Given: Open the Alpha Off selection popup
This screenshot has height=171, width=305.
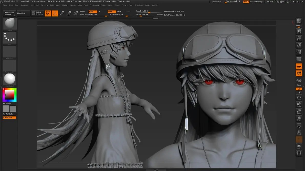Looking at the screenshot, I should 9,52.
